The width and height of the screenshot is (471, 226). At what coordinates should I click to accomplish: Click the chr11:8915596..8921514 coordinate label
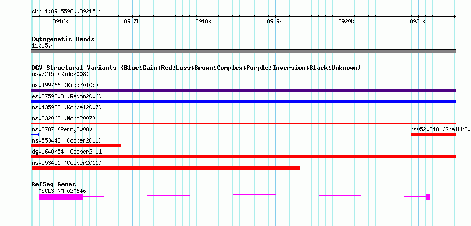point(67,12)
